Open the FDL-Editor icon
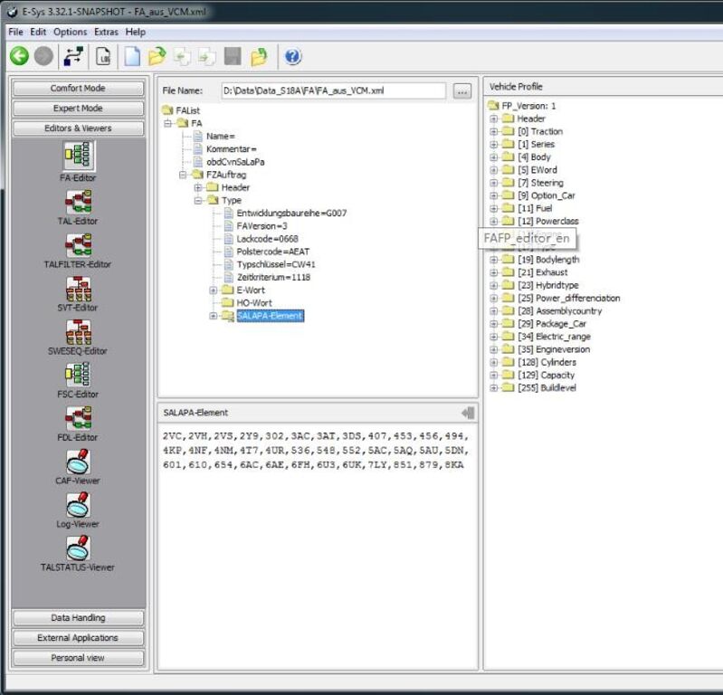 coord(79,418)
